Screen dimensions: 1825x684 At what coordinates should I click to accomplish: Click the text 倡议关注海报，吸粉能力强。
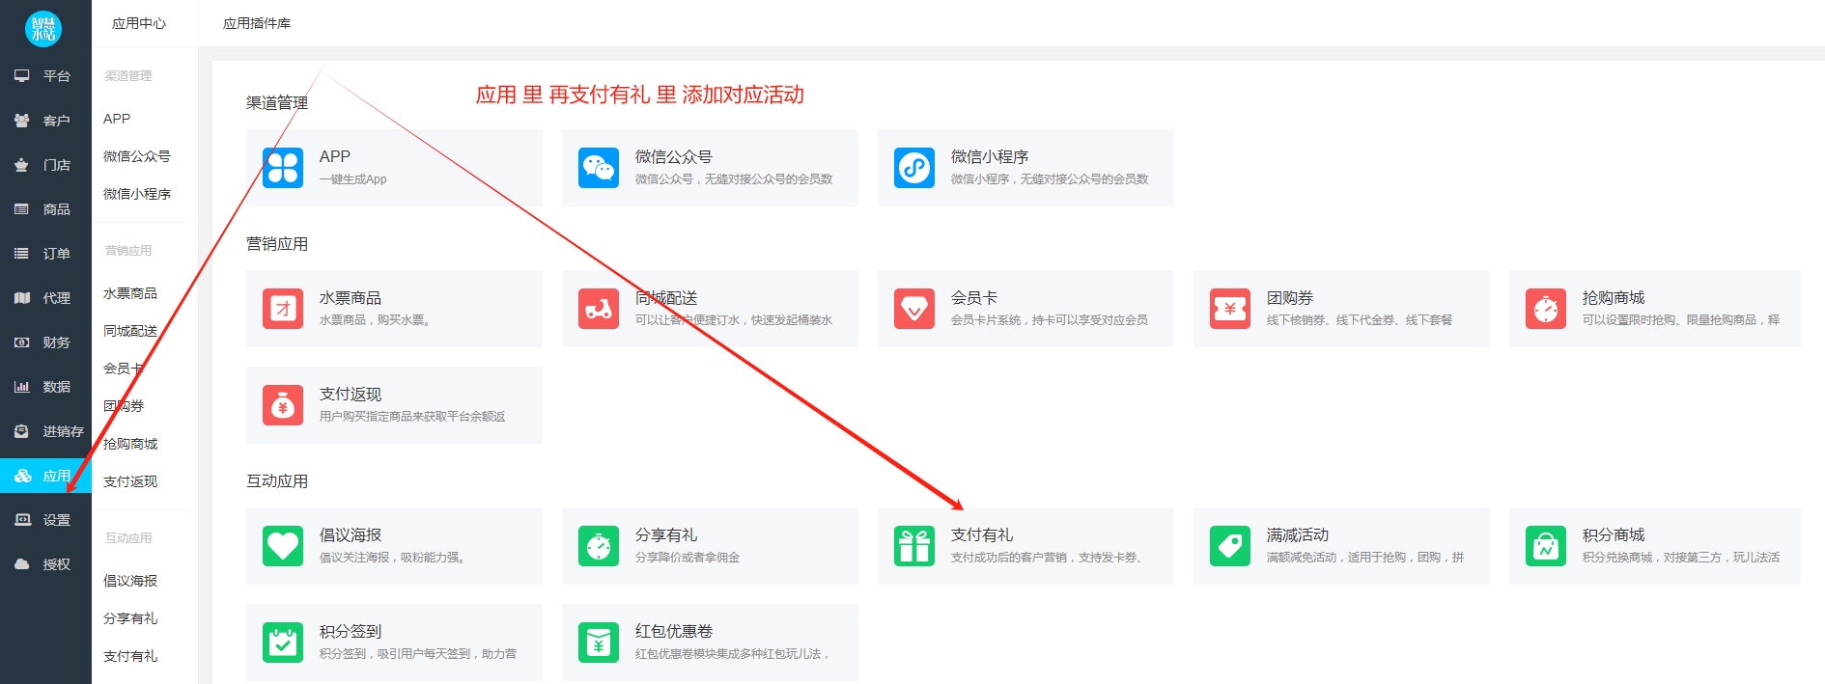tap(394, 558)
